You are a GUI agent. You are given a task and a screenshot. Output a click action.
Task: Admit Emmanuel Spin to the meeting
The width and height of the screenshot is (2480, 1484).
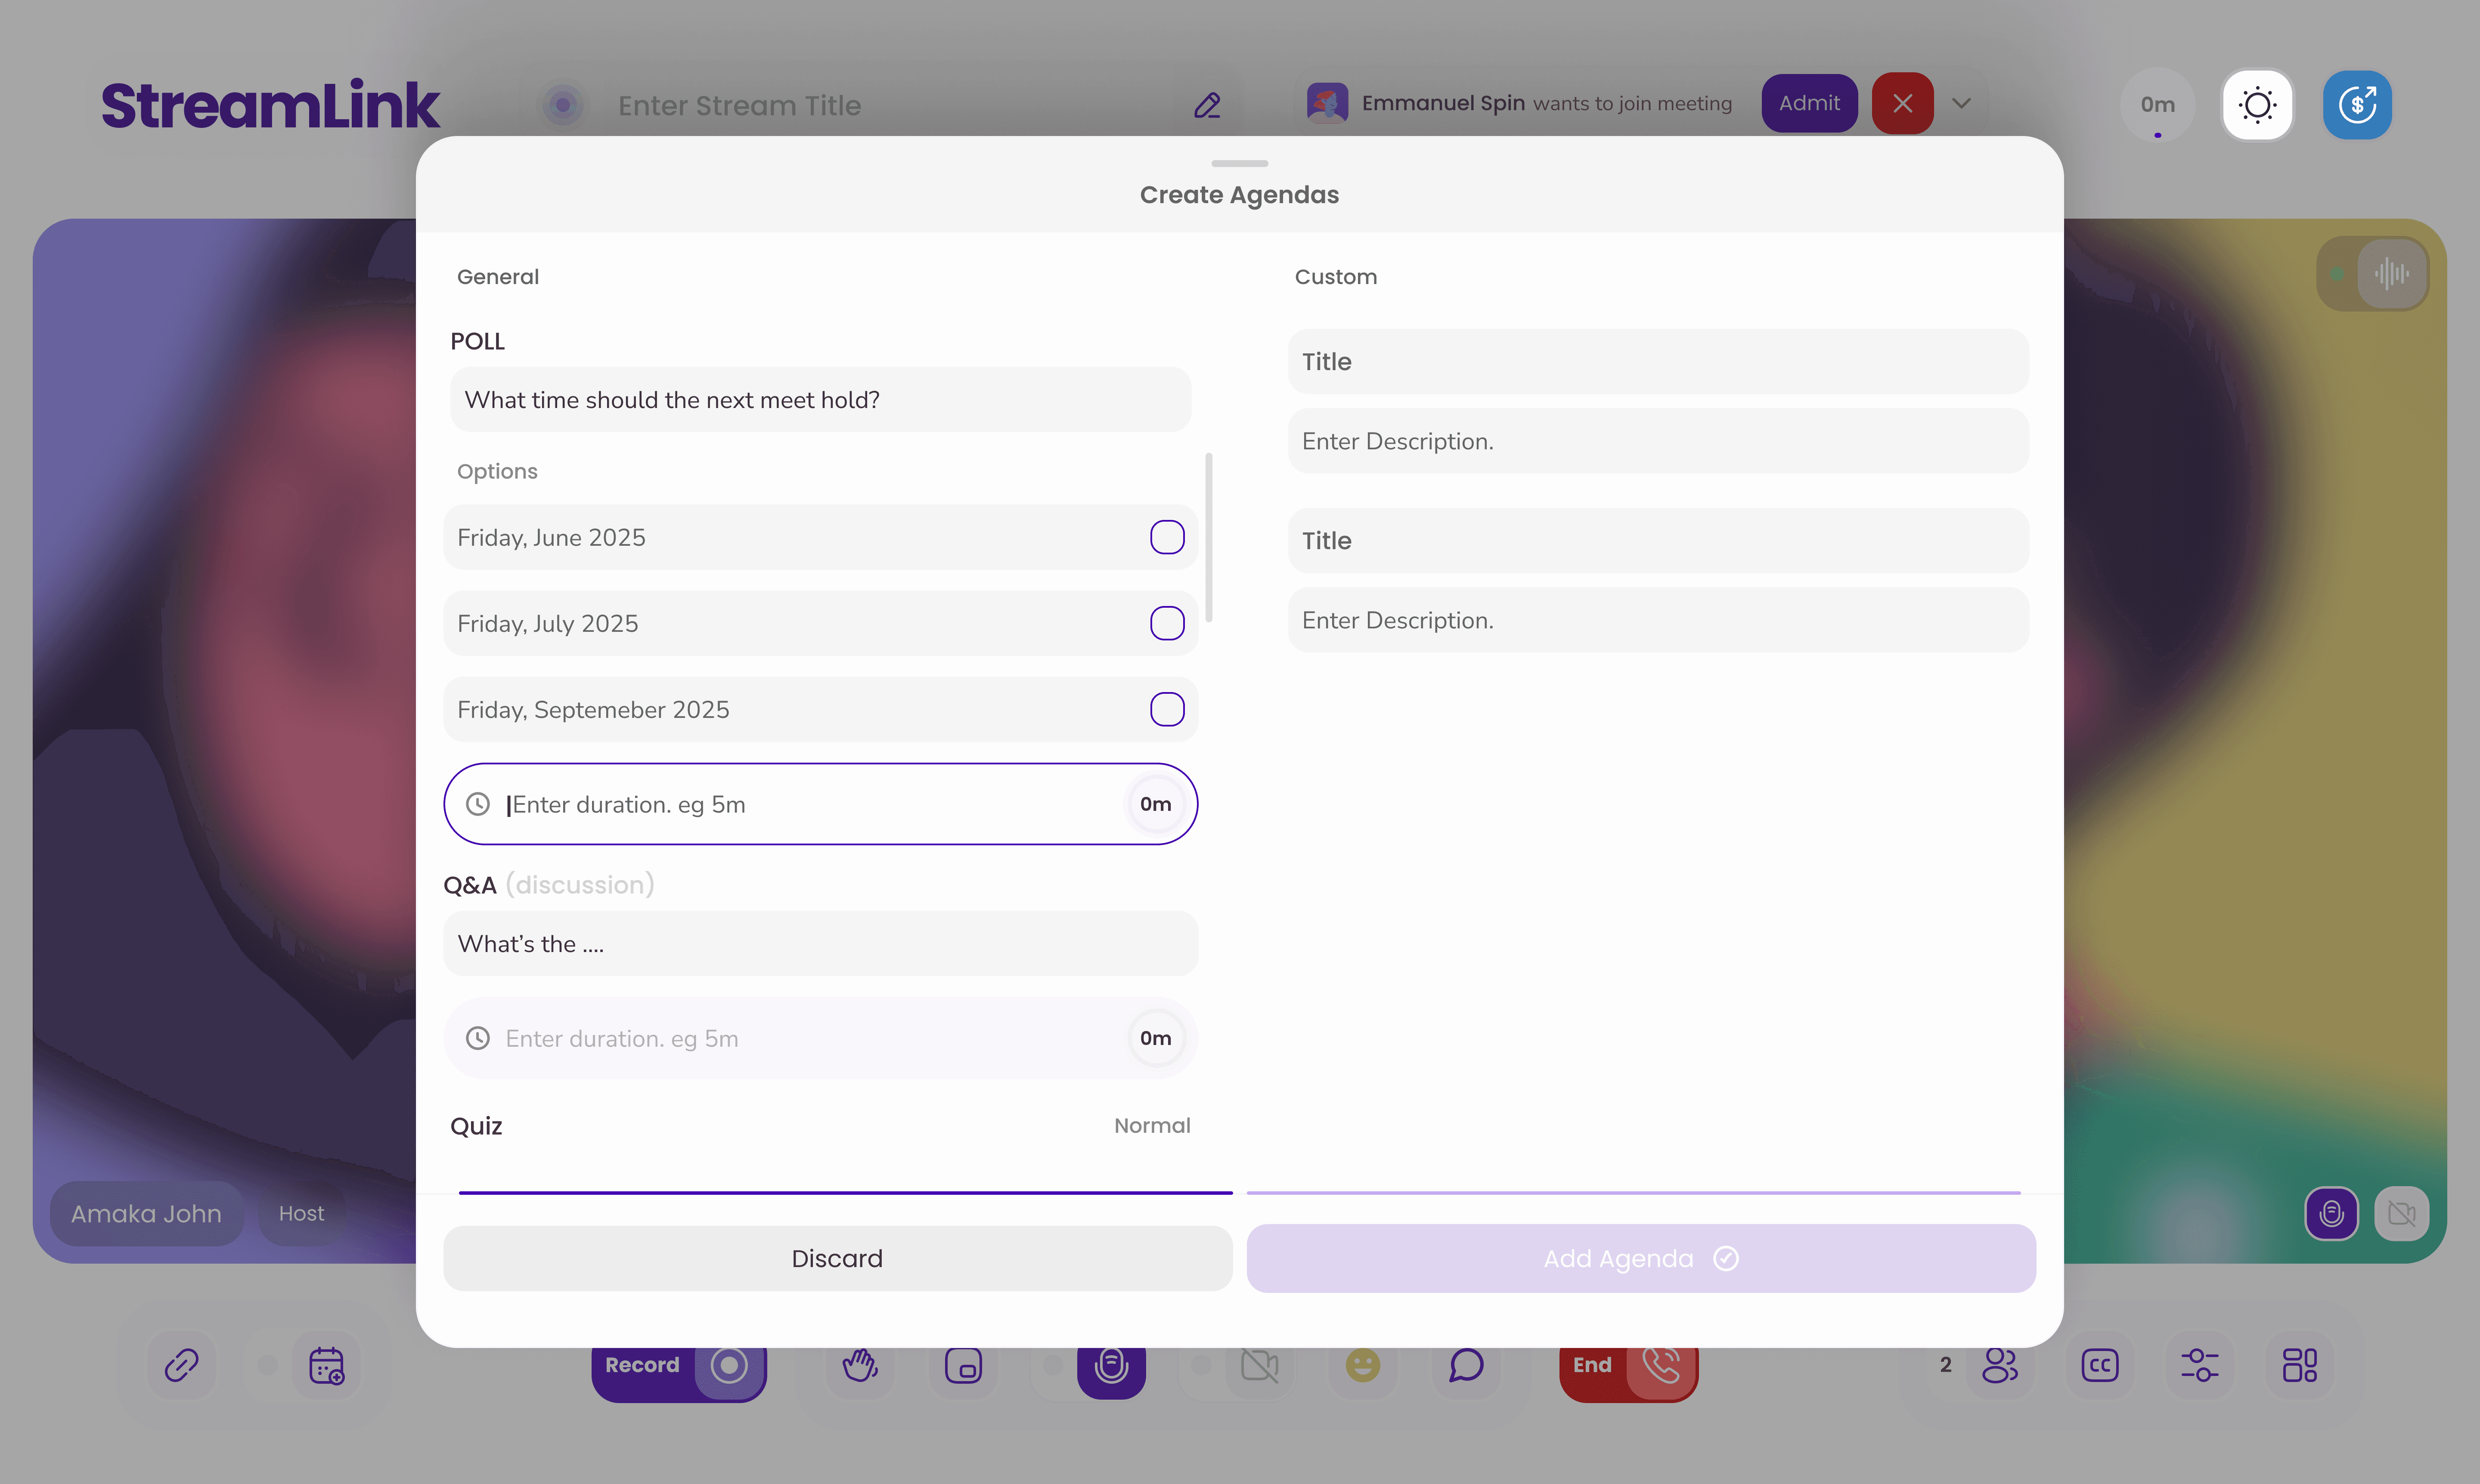click(x=1809, y=103)
